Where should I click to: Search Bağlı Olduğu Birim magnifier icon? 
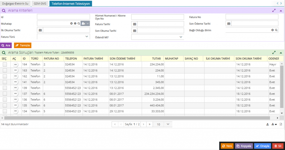276,30
